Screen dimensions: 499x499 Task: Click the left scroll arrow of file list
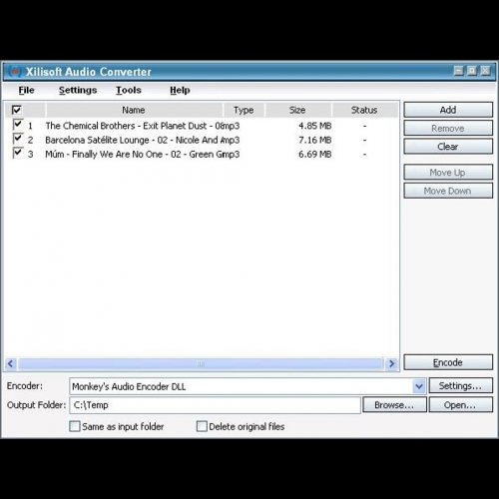tap(11, 363)
